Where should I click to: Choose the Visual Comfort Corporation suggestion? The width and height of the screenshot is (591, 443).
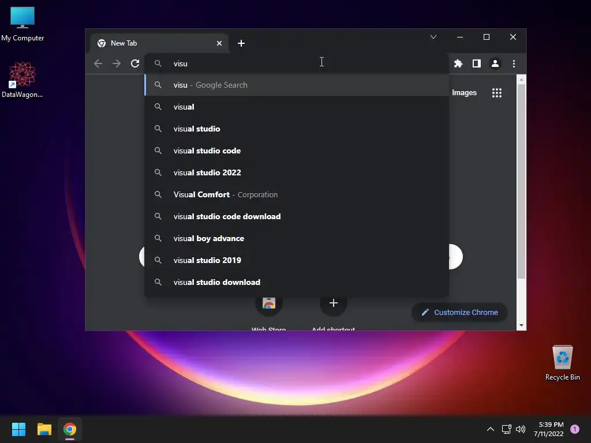(x=296, y=194)
